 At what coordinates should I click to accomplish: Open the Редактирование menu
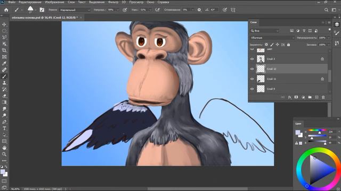(x=30, y=2)
